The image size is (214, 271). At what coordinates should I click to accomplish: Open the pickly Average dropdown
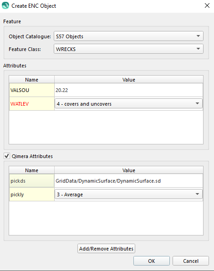pos(128,194)
